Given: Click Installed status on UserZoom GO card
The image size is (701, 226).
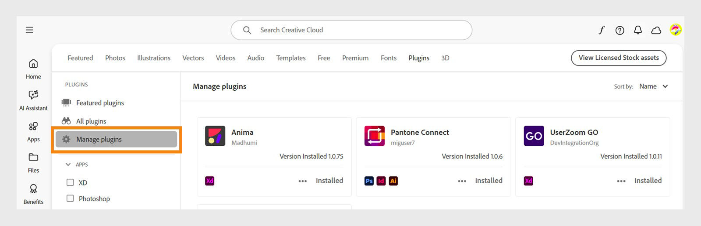Looking at the screenshot, I should [648, 181].
